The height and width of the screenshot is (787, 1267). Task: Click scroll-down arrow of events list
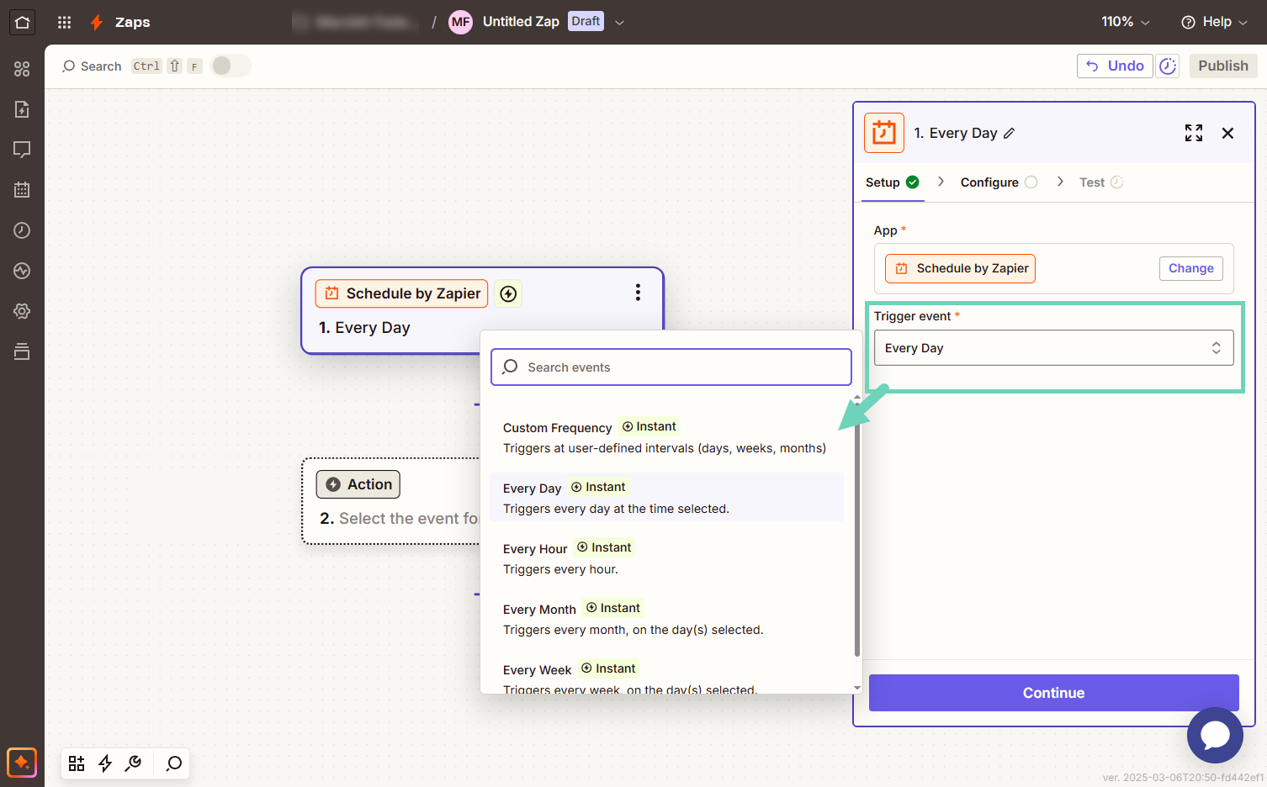click(x=856, y=687)
